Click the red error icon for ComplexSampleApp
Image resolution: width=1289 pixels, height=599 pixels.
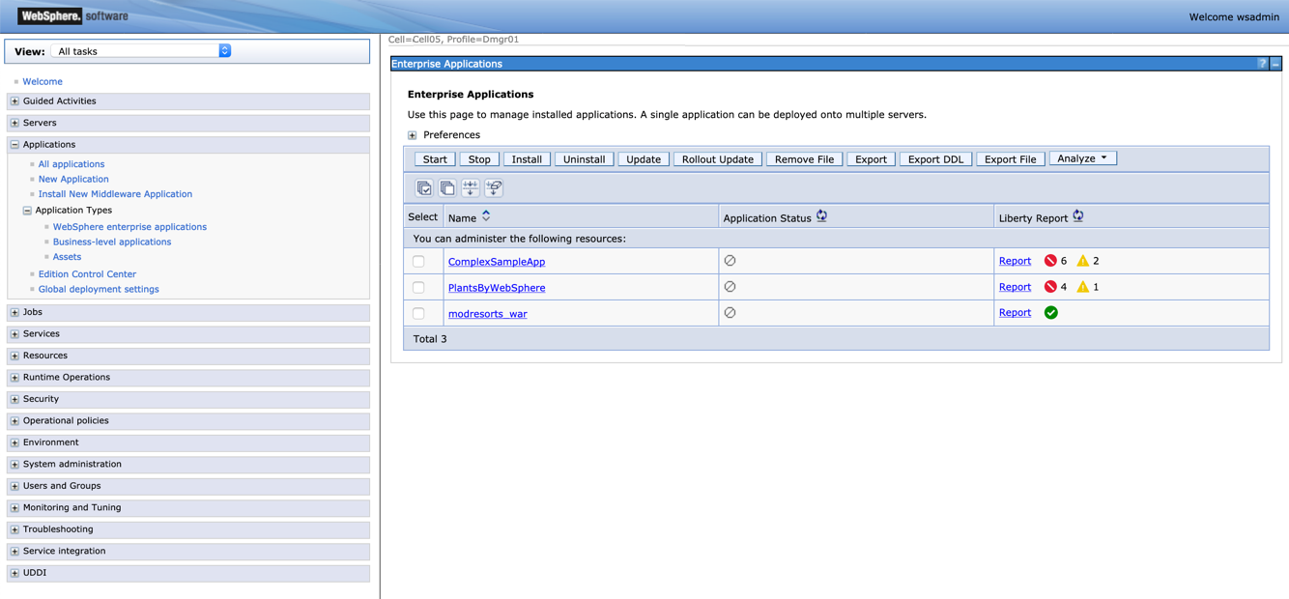pyautogui.click(x=1050, y=261)
